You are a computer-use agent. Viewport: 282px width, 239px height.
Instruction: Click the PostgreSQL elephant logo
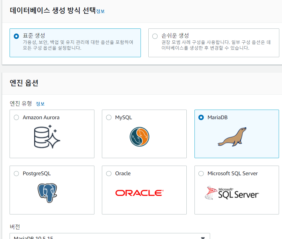tap(47, 193)
